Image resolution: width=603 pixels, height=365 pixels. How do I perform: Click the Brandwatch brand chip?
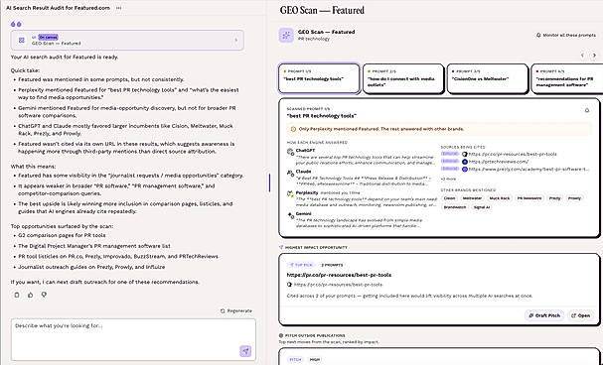click(x=455, y=207)
